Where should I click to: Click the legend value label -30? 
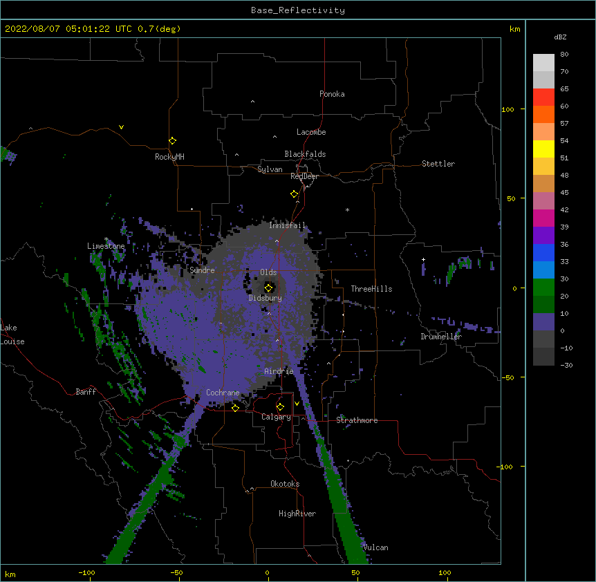pyautogui.click(x=566, y=365)
